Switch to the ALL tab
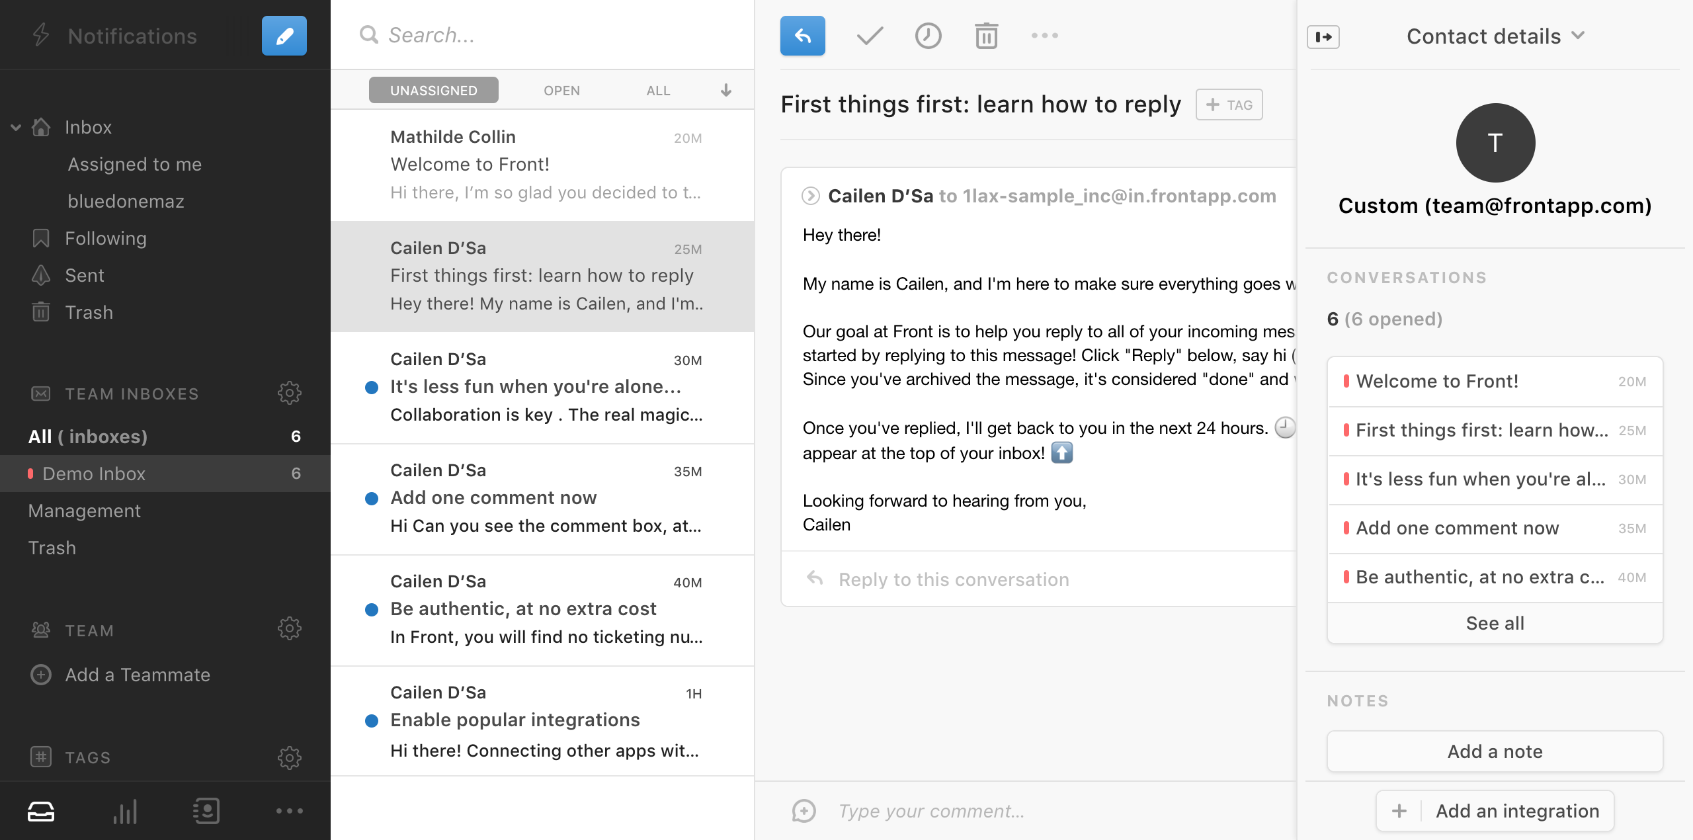The height and width of the screenshot is (840, 1693). pyautogui.click(x=657, y=90)
